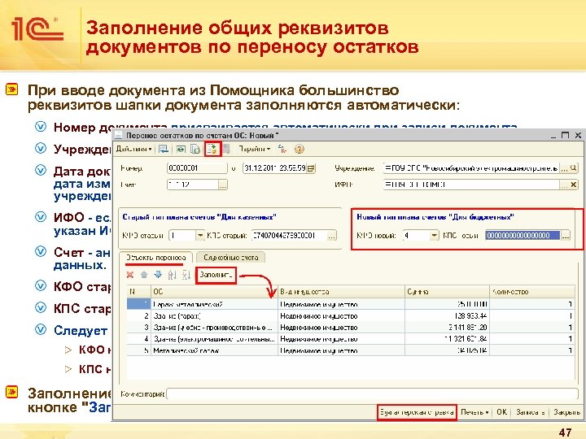Click the document date field 31.12.2011
The image size is (586, 439).
coord(275,168)
